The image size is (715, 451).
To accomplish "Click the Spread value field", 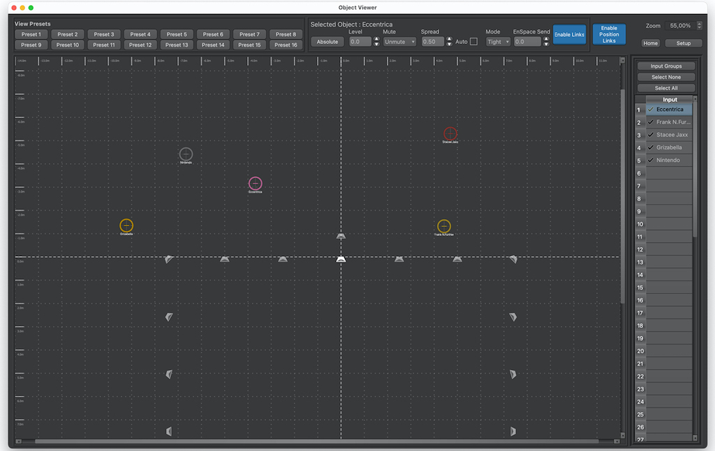I will point(432,42).
